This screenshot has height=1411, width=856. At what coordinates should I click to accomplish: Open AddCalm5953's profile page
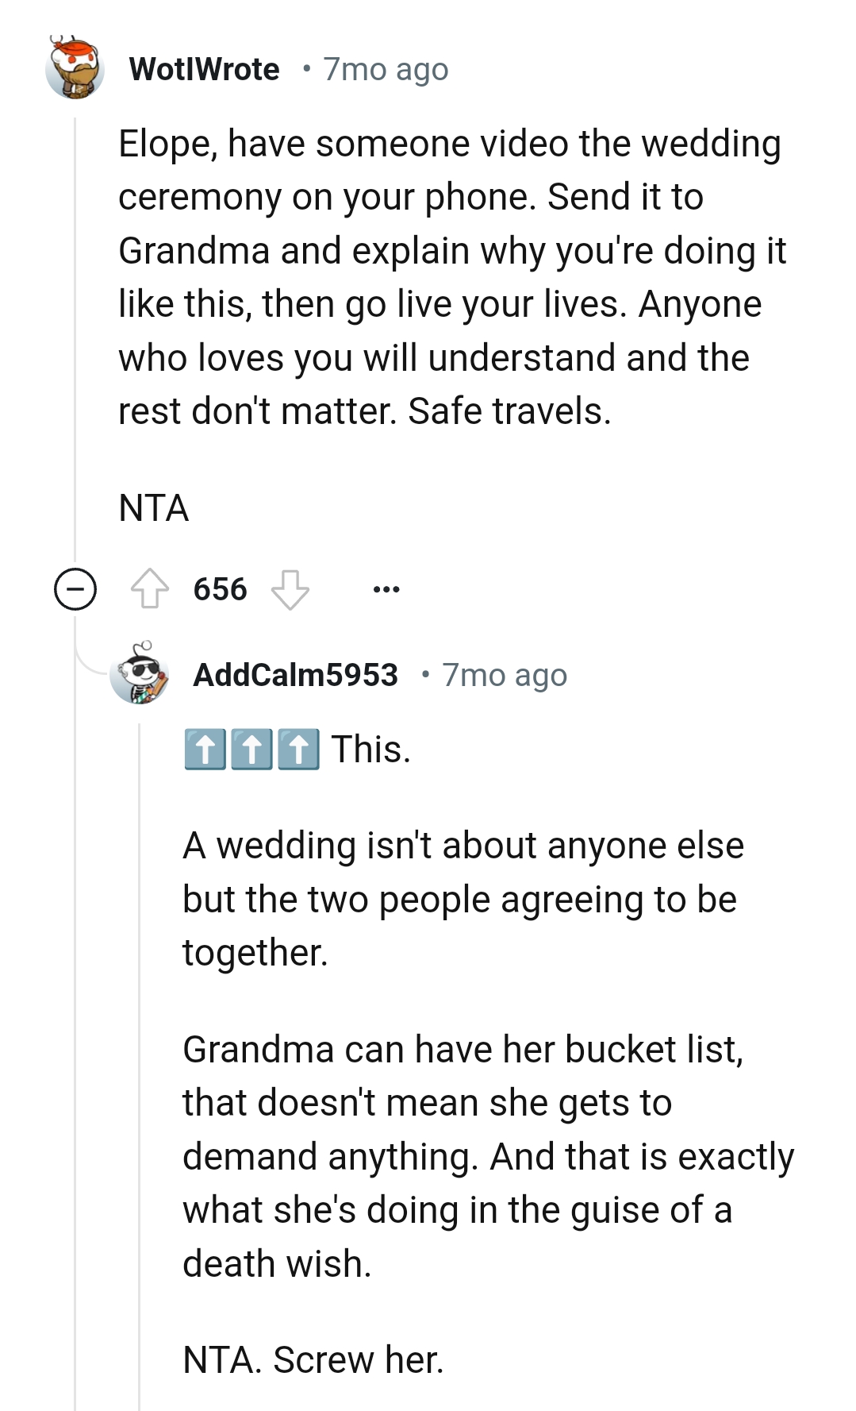coord(295,676)
